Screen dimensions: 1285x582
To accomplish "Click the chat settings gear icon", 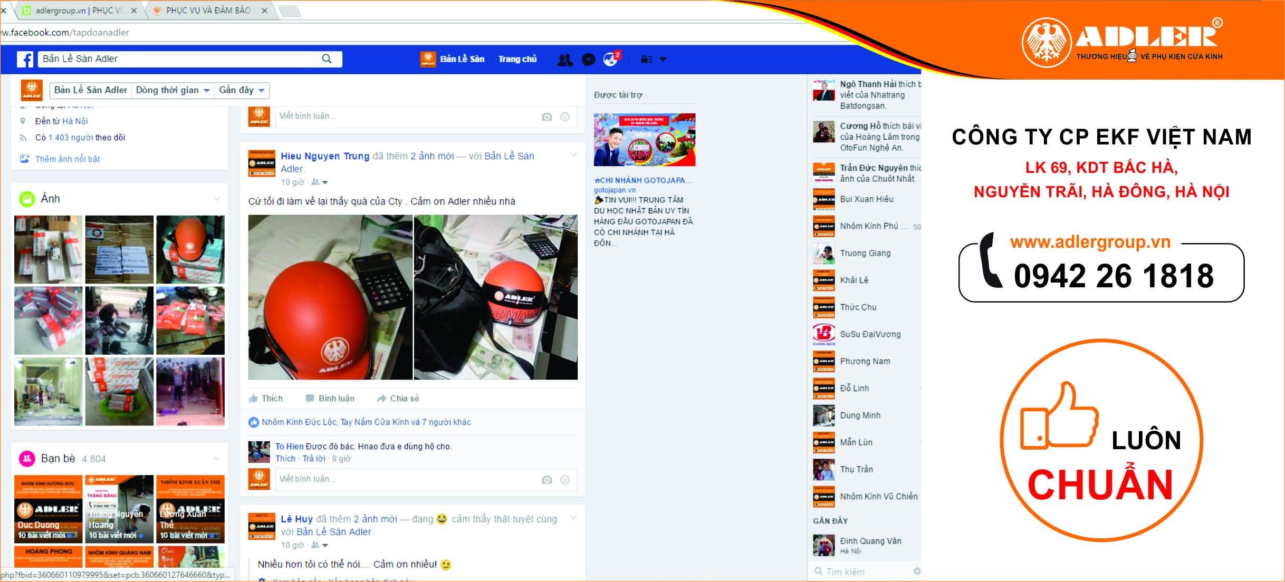I will (x=917, y=571).
